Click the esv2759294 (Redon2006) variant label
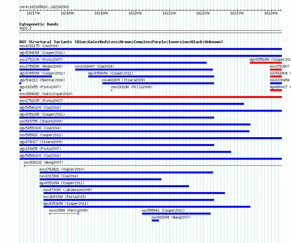291x243 pixels. [x=41, y=66]
